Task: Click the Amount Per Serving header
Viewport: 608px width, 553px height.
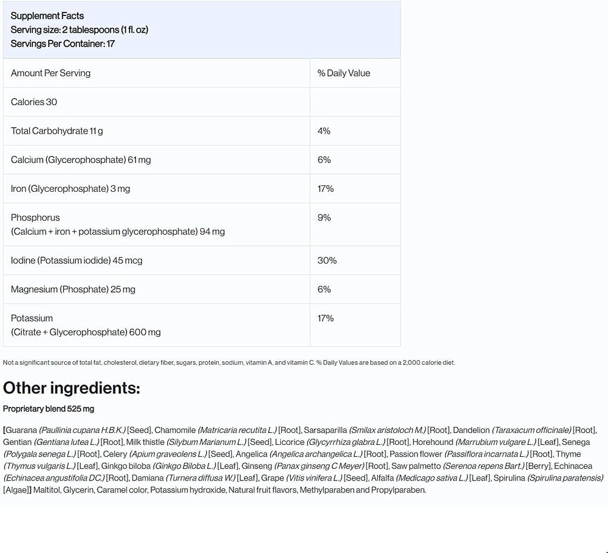Action: pos(50,73)
